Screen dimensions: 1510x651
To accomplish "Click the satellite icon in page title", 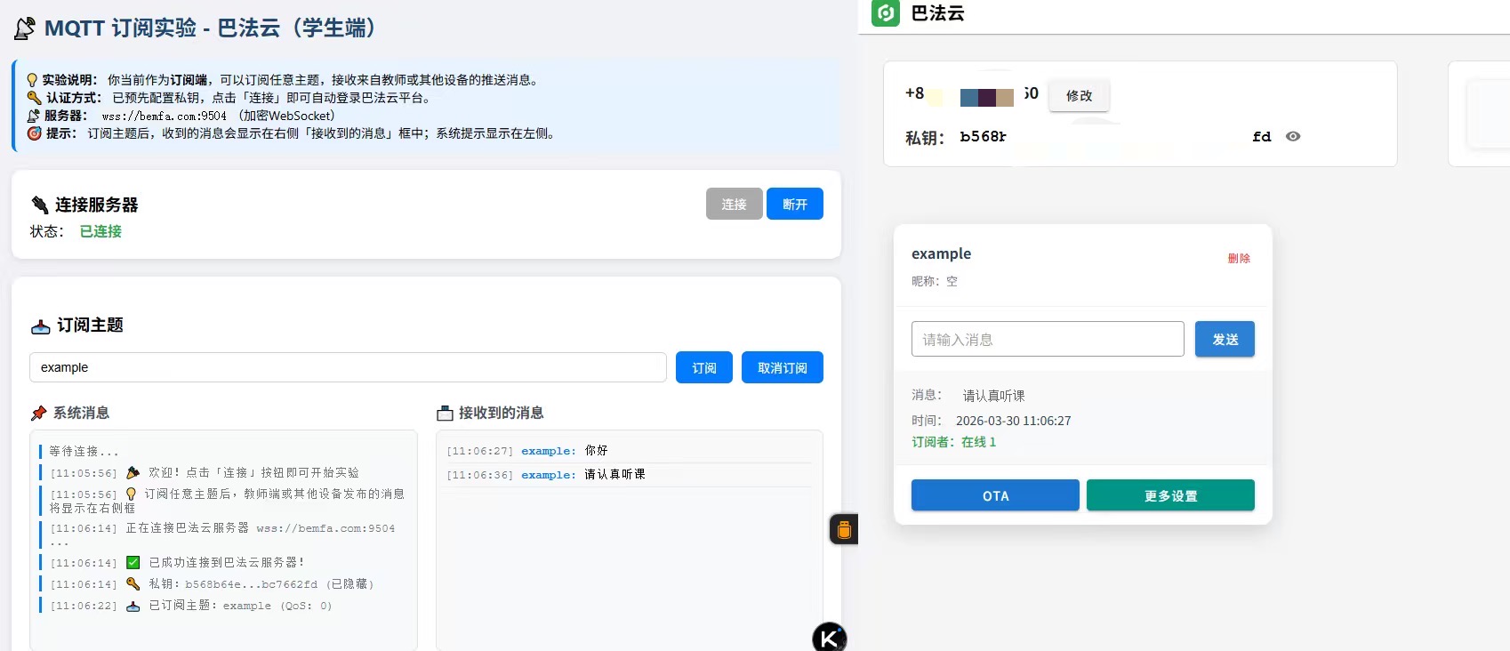I will tap(26, 28).
